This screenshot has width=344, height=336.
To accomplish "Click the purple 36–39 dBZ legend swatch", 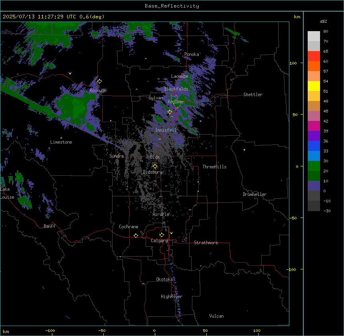I will pyautogui.click(x=314, y=136).
